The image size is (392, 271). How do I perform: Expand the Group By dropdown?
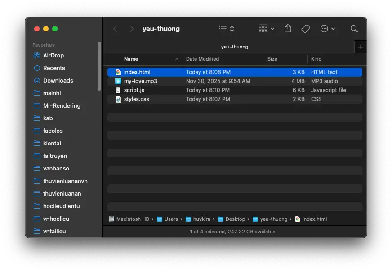tap(266, 29)
